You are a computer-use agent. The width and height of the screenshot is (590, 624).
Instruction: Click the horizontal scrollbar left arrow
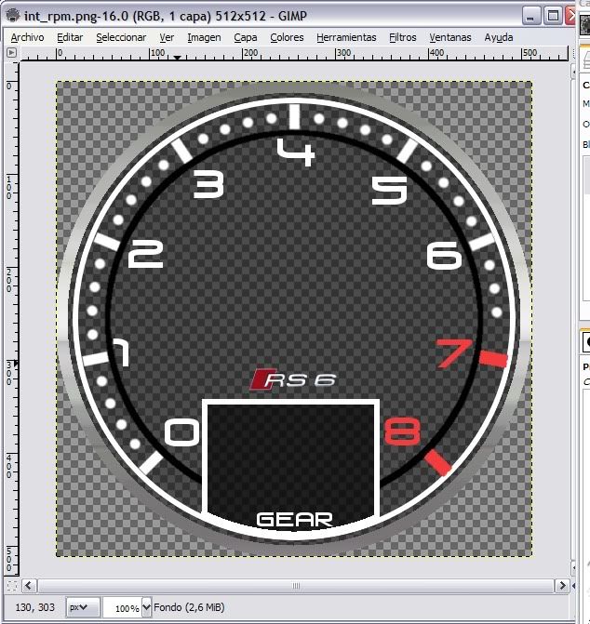[30, 586]
